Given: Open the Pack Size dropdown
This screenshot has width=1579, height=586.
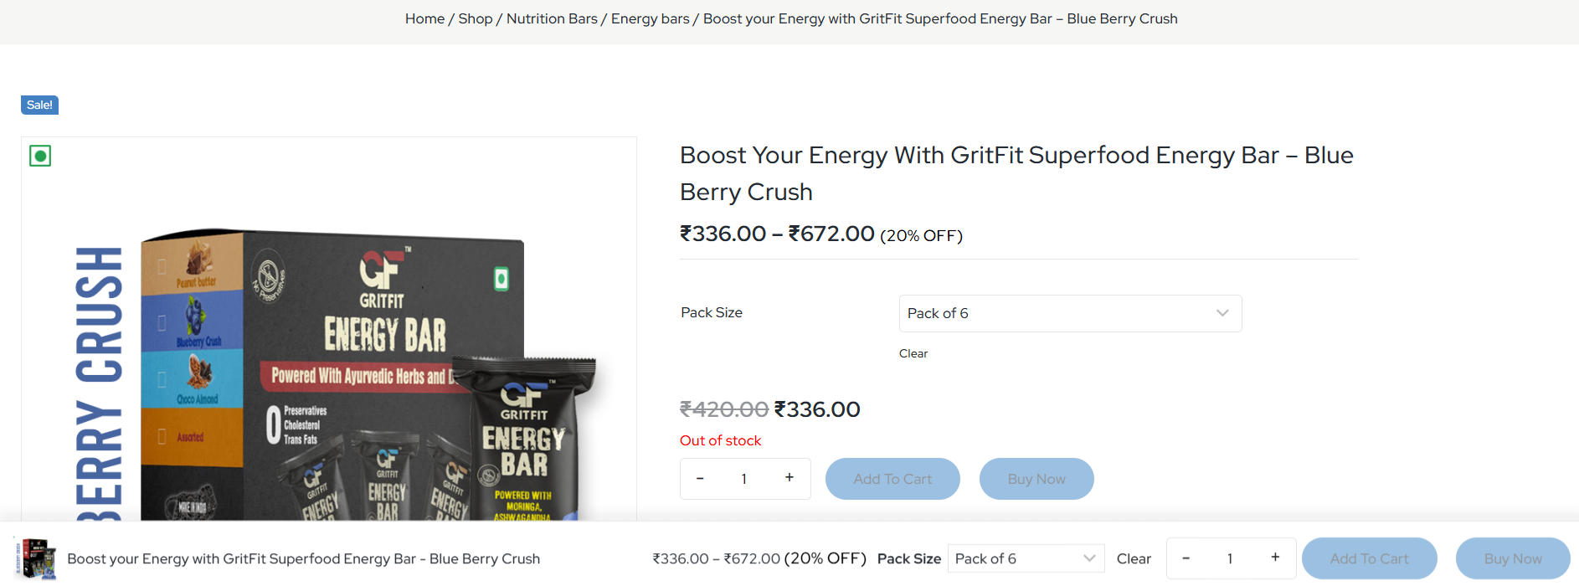Looking at the screenshot, I should coord(1055,313).
